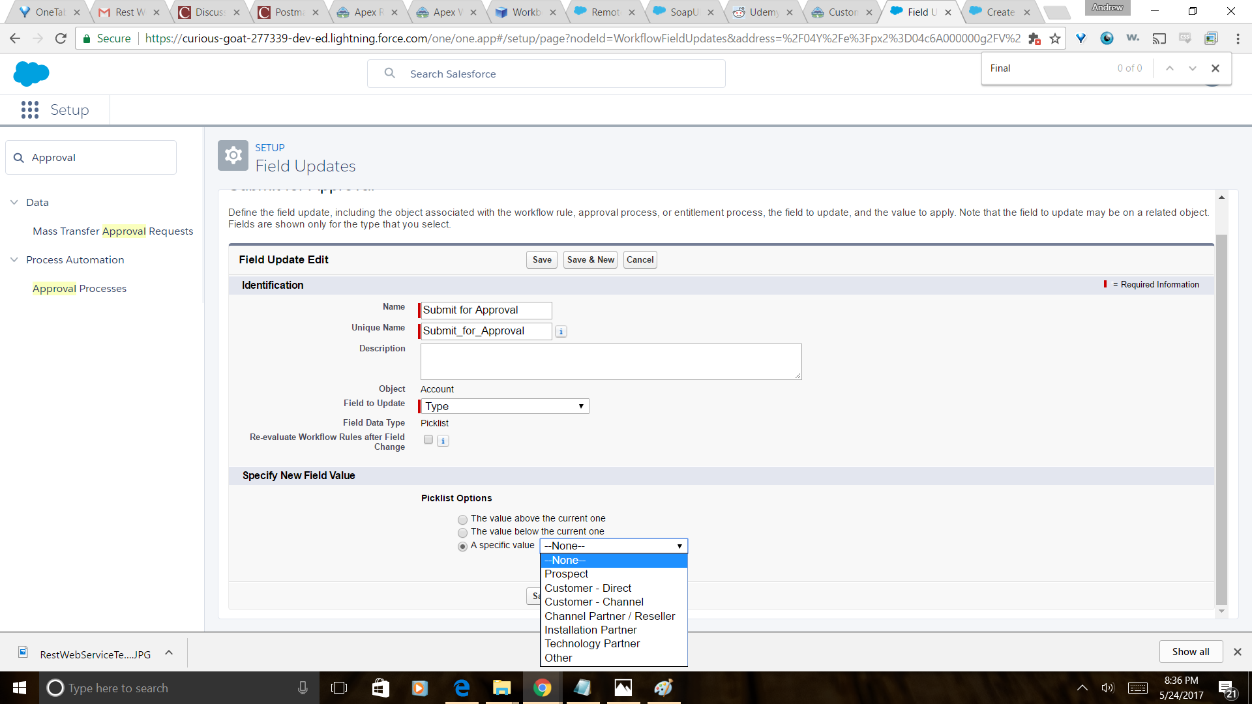Screen dimensions: 1252x704
Task: Click into the Description text area
Action: pyautogui.click(x=610, y=362)
